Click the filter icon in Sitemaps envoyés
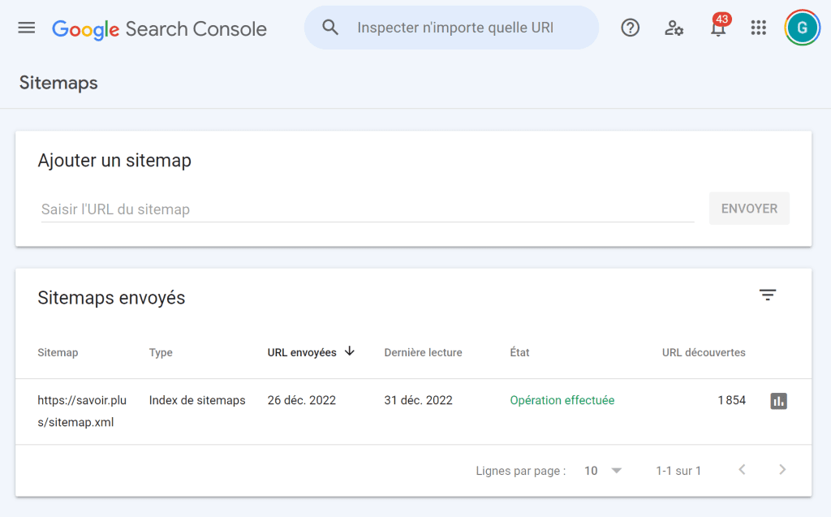 pyautogui.click(x=768, y=295)
